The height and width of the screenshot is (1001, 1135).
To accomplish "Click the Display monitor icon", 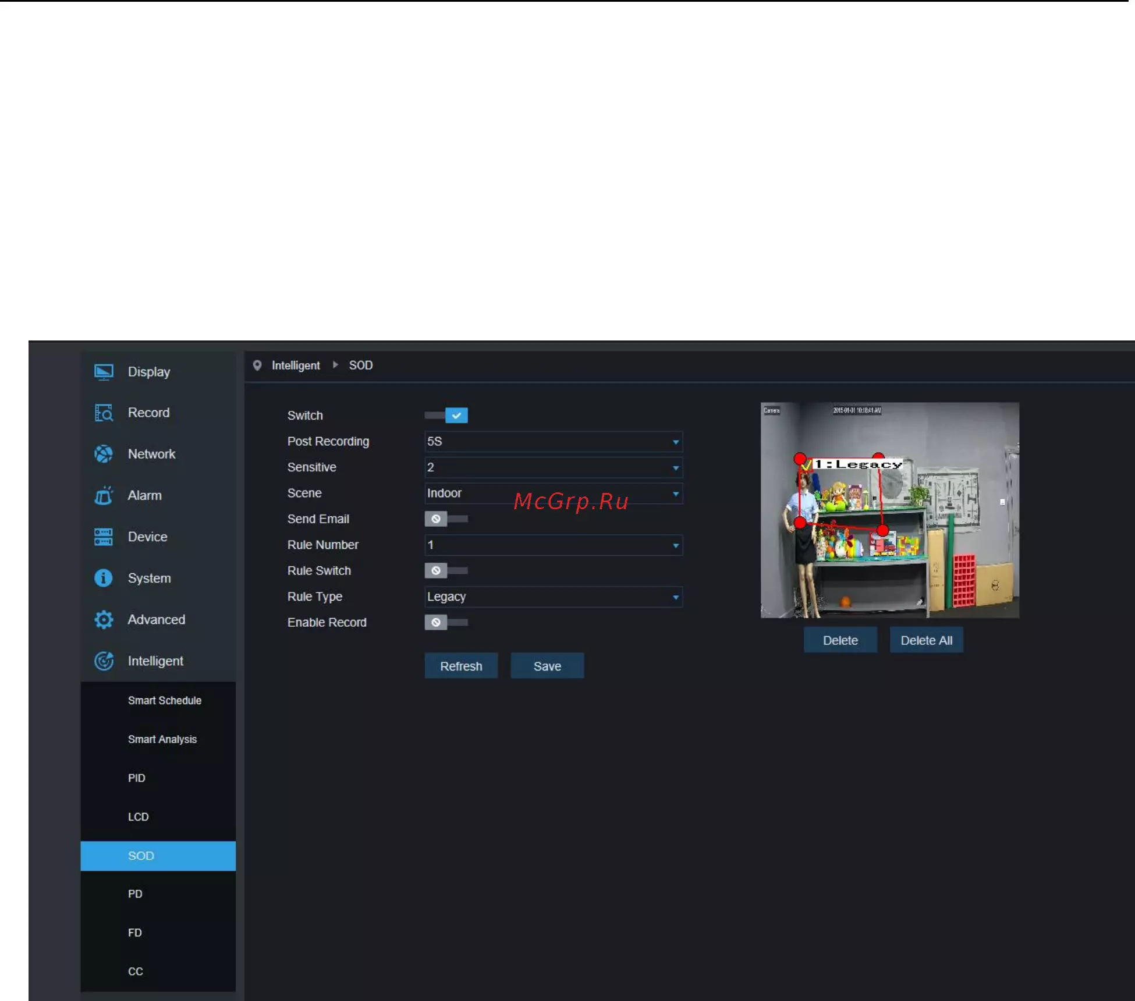I will point(104,372).
